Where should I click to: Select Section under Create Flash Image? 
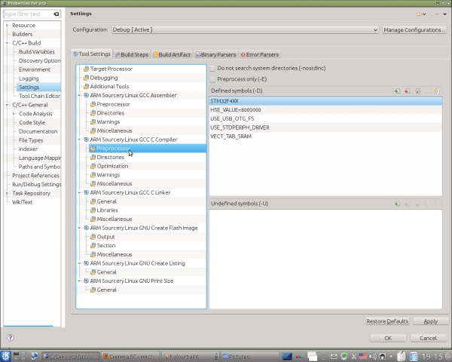106,245
